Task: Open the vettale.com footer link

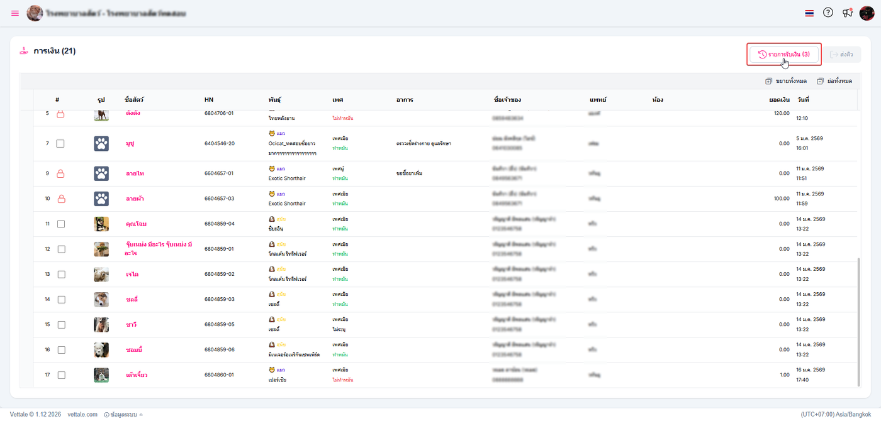Action: pyautogui.click(x=82, y=415)
